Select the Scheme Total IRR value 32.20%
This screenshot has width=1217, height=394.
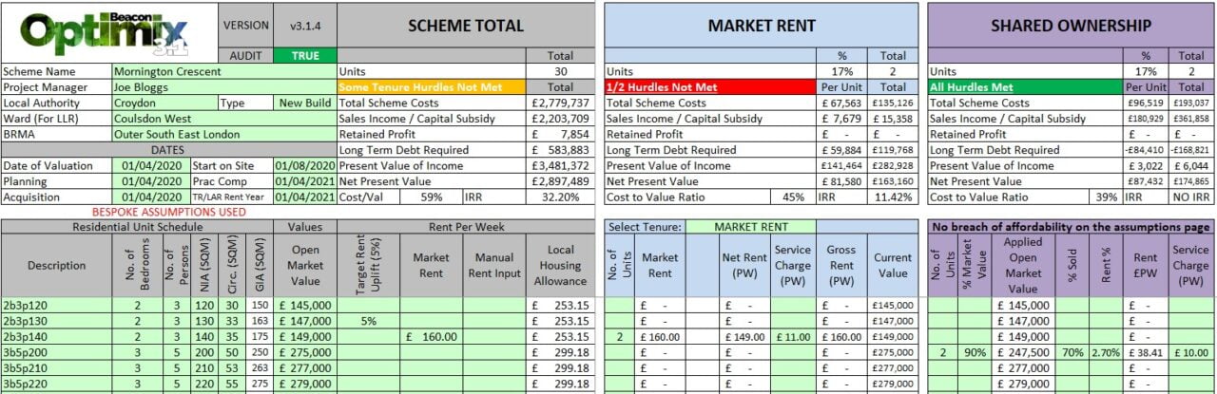coord(560,197)
